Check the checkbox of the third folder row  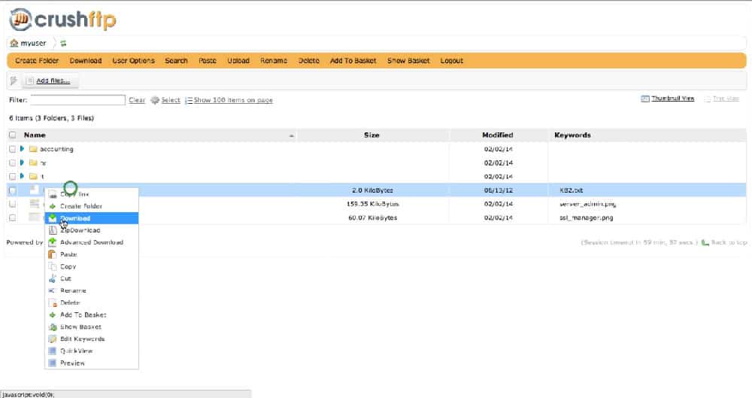pos(13,177)
